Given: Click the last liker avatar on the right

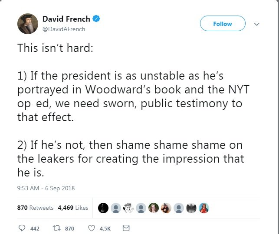Looking at the screenshot, I should (x=204, y=208).
